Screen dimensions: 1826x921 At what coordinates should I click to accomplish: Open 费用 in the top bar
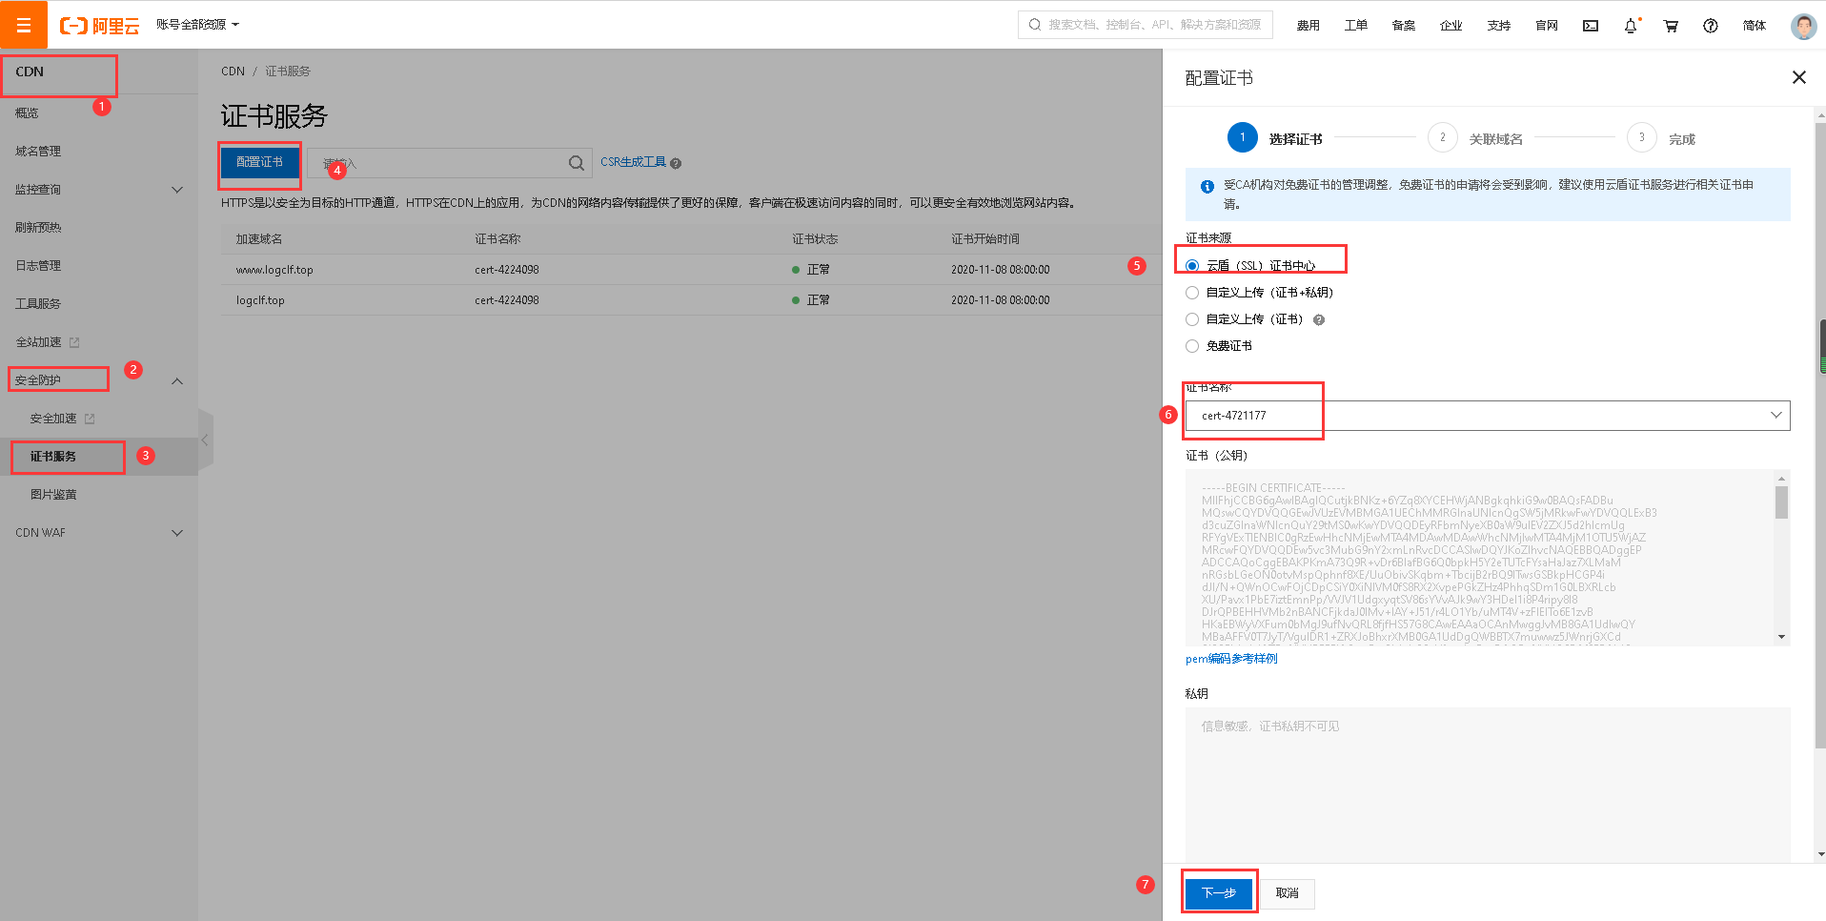point(1309,26)
